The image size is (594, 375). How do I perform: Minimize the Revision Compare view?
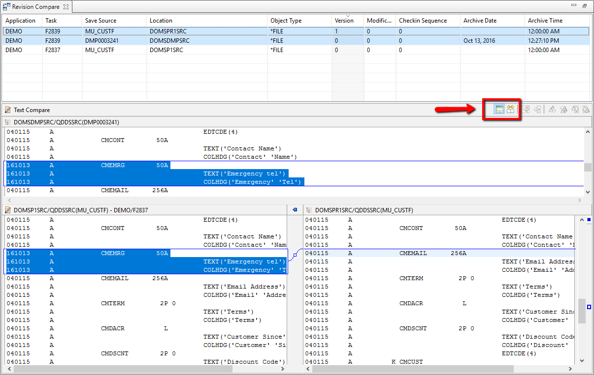[x=573, y=6]
